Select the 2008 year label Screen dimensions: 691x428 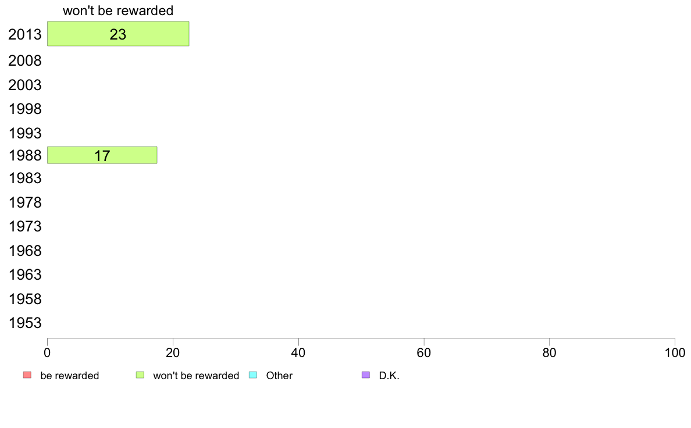pyautogui.click(x=25, y=60)
